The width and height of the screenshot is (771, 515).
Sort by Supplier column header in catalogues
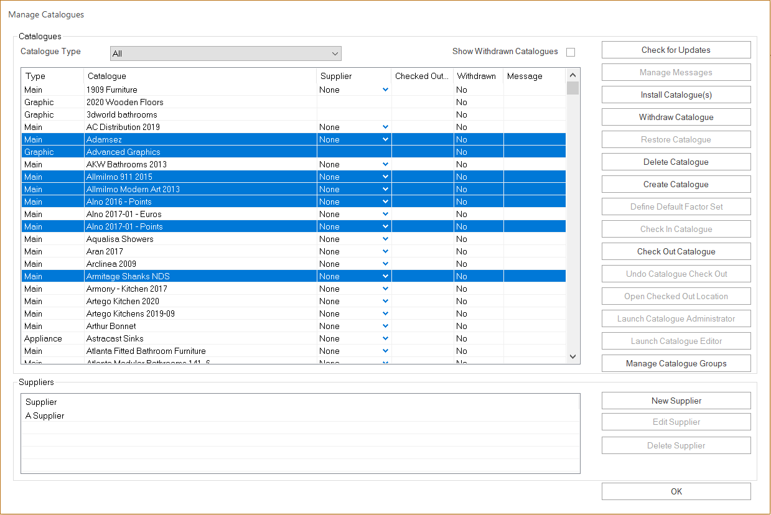(x=353, y=76)
